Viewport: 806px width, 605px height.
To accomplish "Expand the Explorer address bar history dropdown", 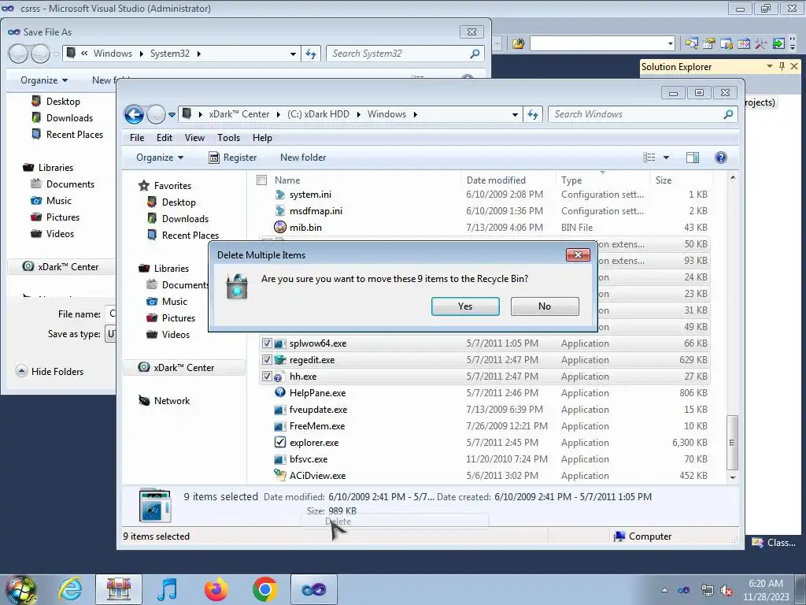I will click(515, 115).
